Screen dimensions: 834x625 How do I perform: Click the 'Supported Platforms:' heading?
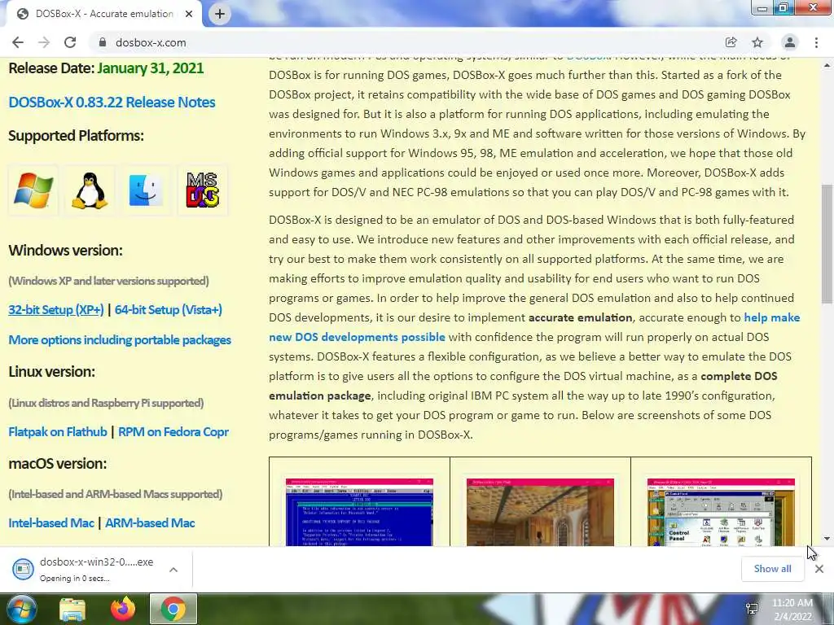76,136
